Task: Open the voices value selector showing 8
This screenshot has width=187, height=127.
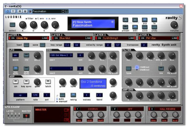Action: pos(86,95)
